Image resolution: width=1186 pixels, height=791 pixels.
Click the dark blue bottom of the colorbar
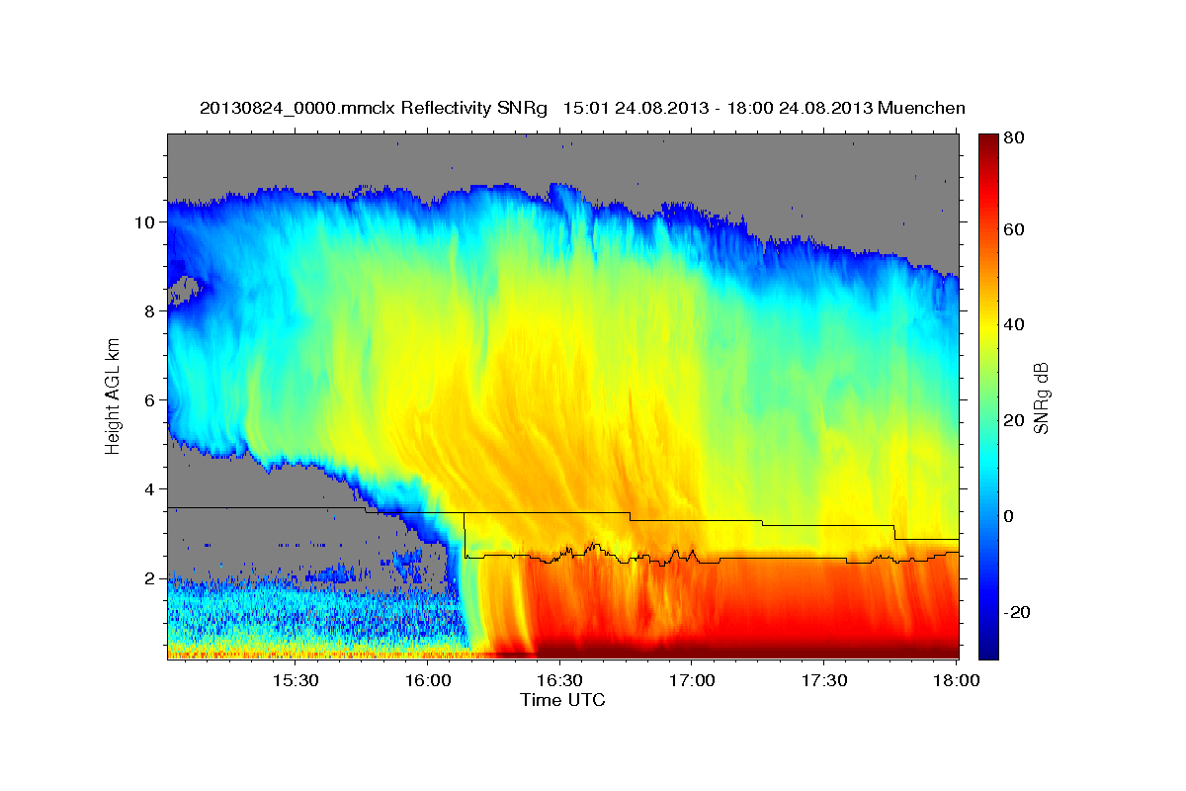[x=987, y=648]
